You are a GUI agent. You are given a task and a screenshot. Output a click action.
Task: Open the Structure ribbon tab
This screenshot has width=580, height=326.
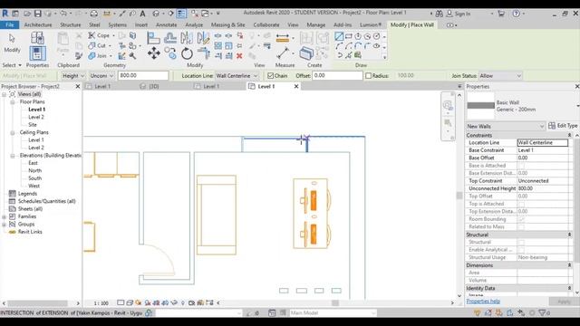[71, 24]
